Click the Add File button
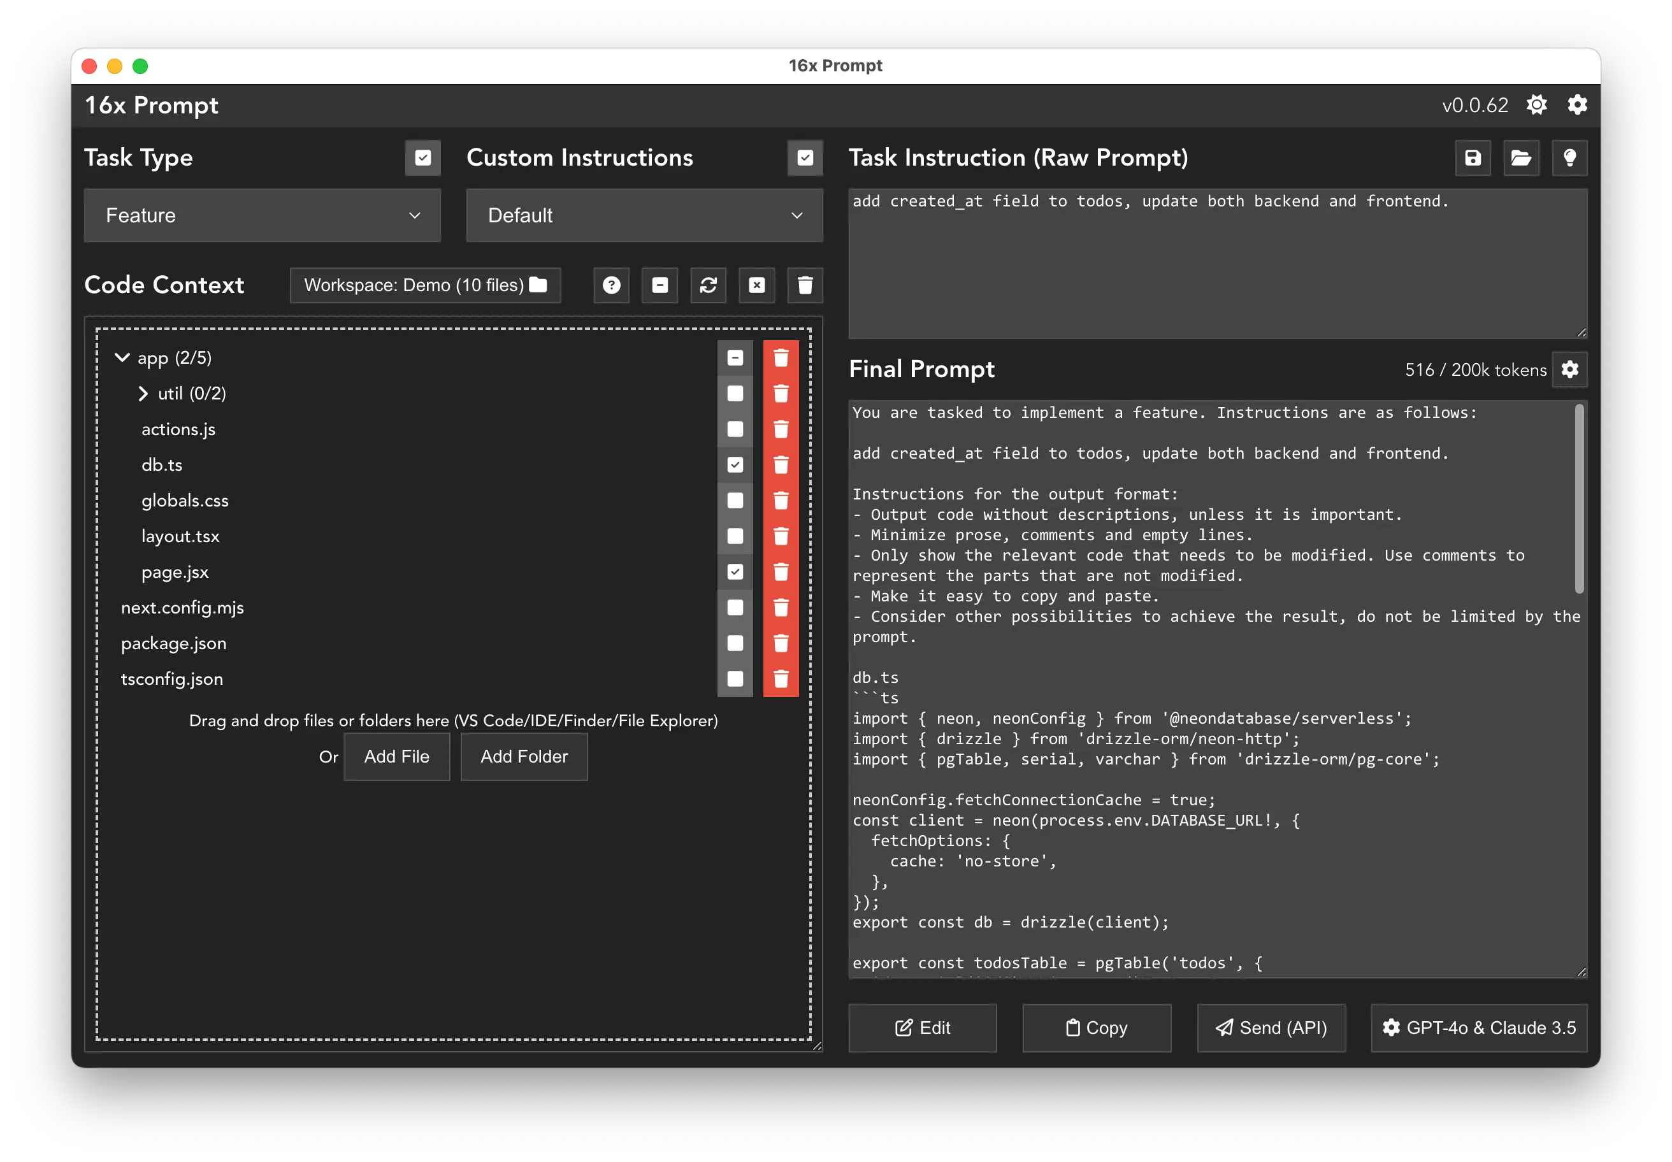 pyautogui.click(x=397, y=756)
